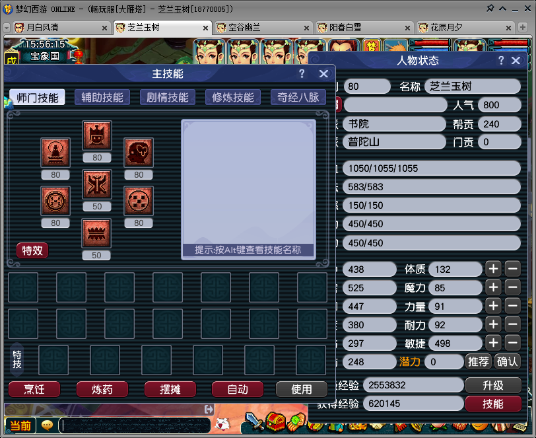Click the 炼药 alchemy button
This screenshot has height=438, width=536.
pyautogui.click(x=102, y=389)
